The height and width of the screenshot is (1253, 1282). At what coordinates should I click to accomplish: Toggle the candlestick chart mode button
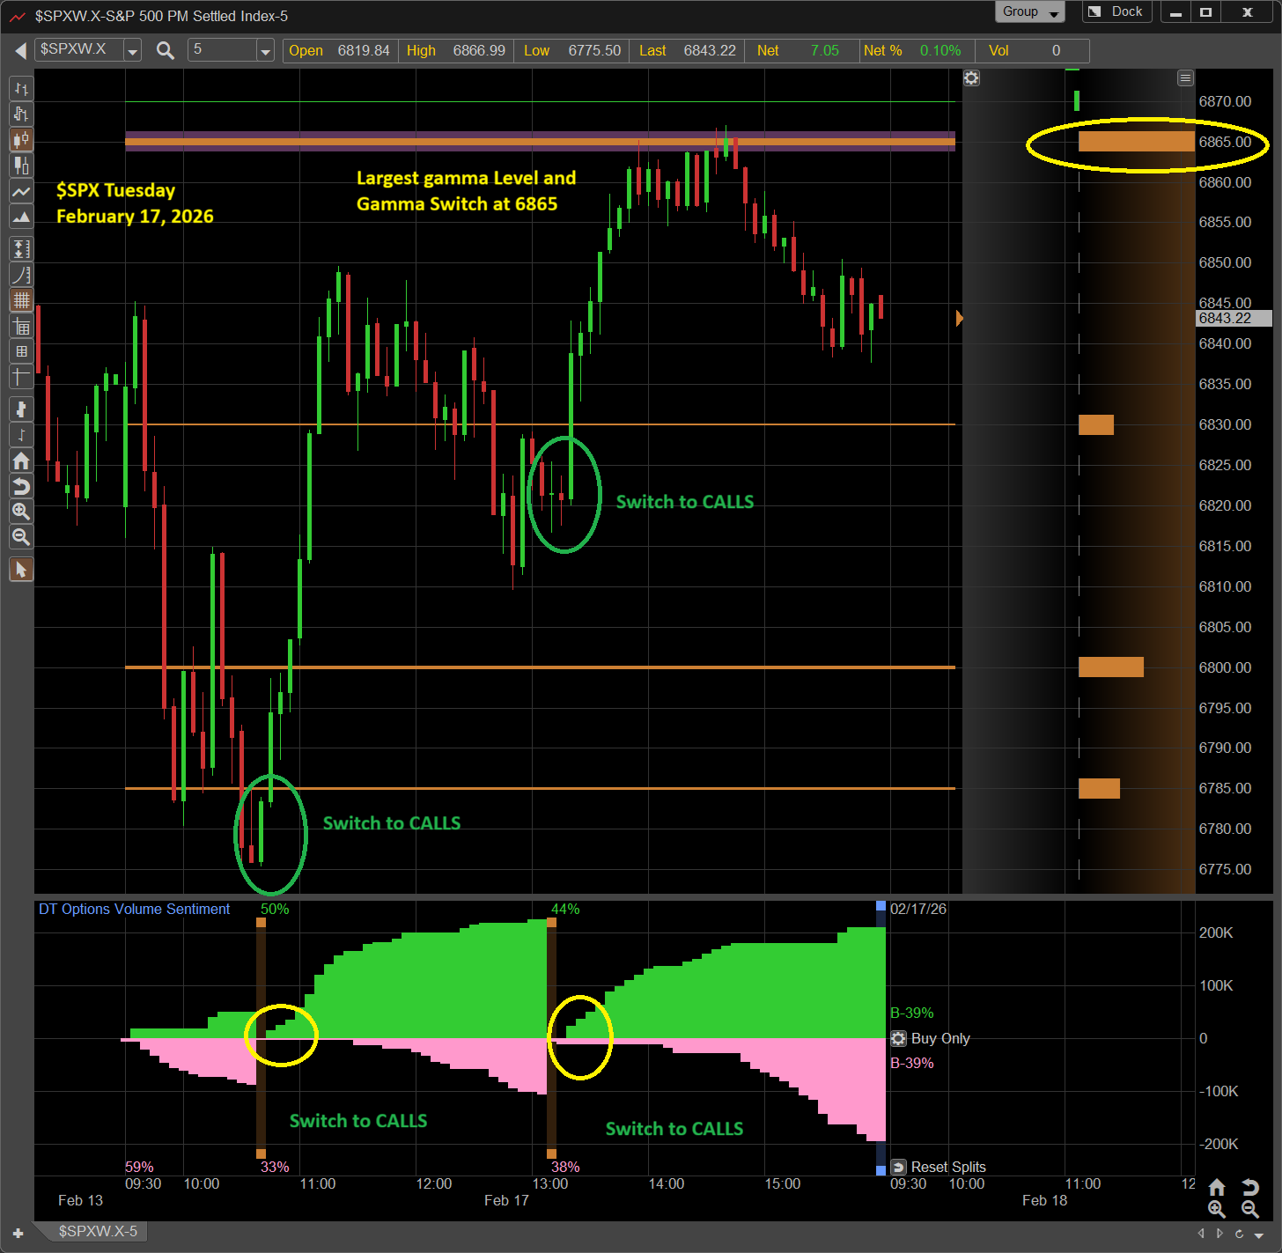(x=21, y=140)
